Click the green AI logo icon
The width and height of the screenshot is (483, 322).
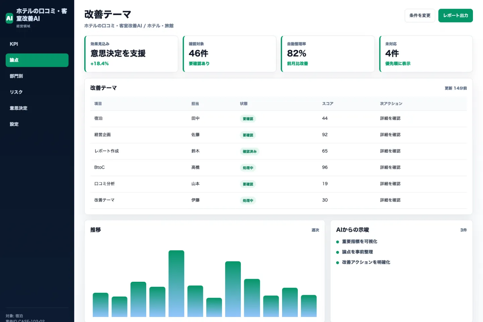coord(9,18)
